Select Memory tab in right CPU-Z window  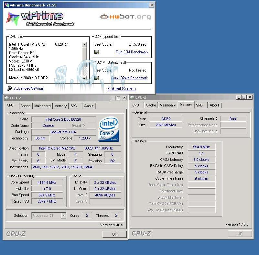point(186,105)
